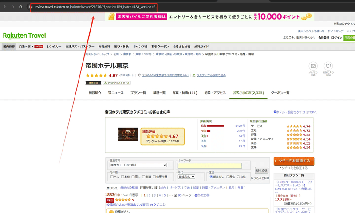Click 東京都 breadcrumb link

pos(127,54)
